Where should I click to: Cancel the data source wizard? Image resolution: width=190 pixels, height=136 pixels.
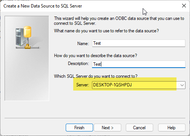pyautogui.click(x=139, y=128)
